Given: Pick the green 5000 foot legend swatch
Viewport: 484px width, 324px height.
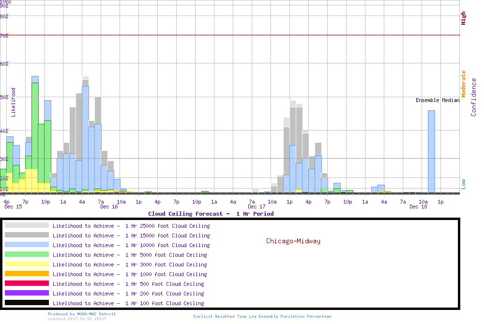Looking at the screenshot, I should coord(27,254).
